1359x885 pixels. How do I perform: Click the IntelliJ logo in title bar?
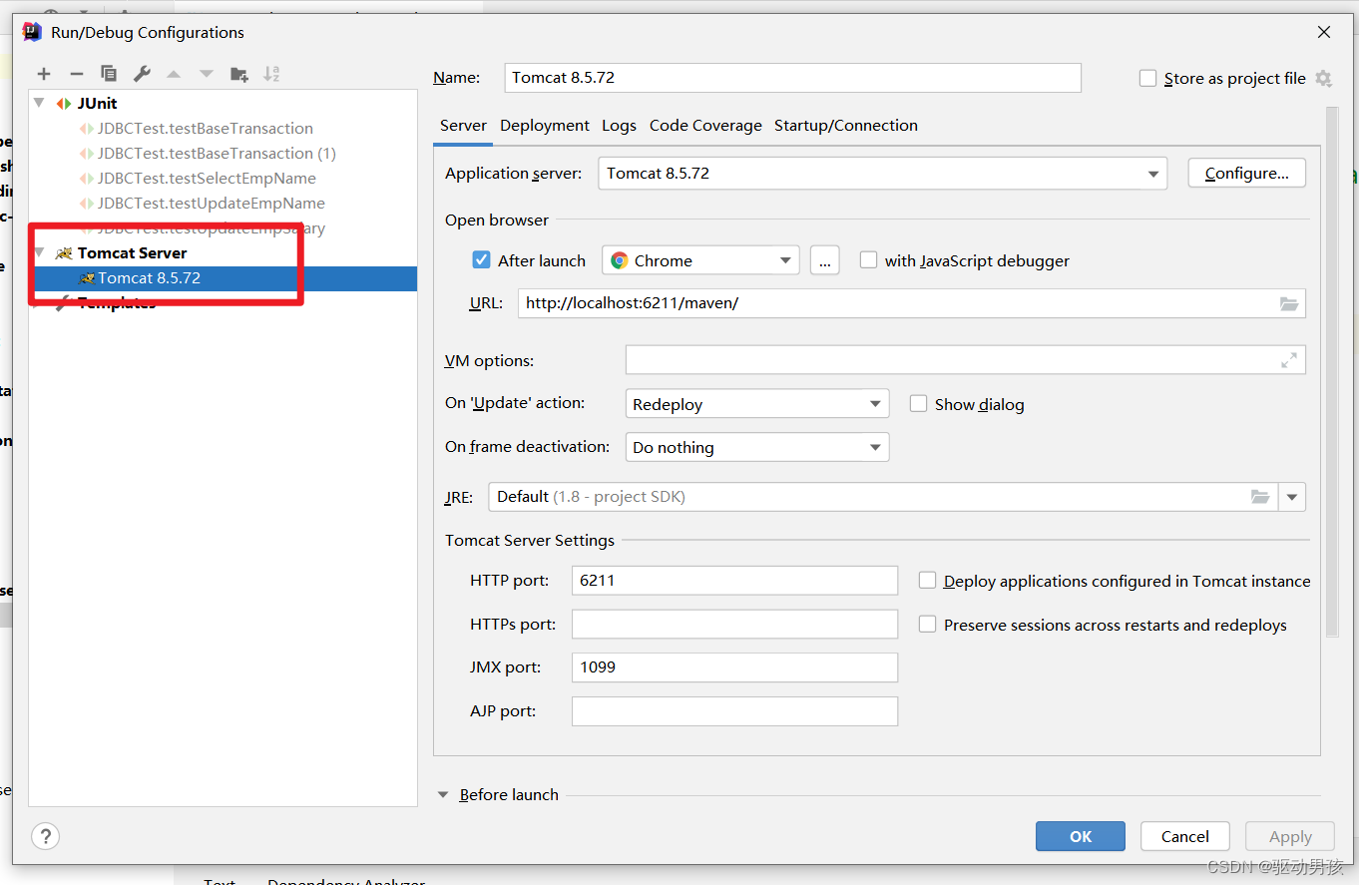point(32,32)
